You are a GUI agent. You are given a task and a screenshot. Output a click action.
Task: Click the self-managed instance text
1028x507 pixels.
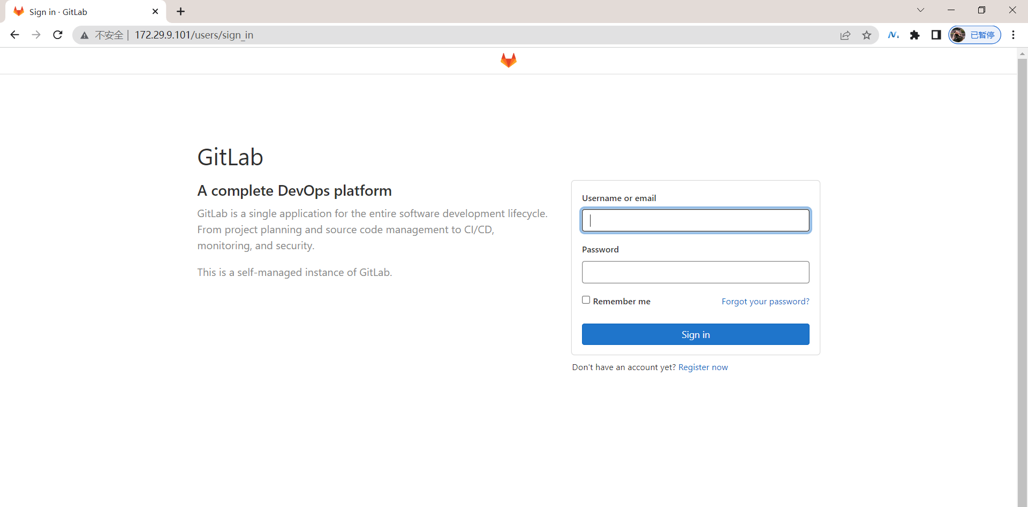294,272
